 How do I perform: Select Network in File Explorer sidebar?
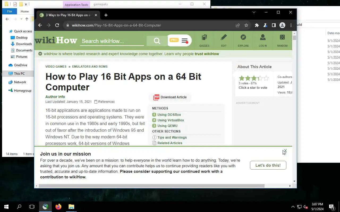(20, 82)
